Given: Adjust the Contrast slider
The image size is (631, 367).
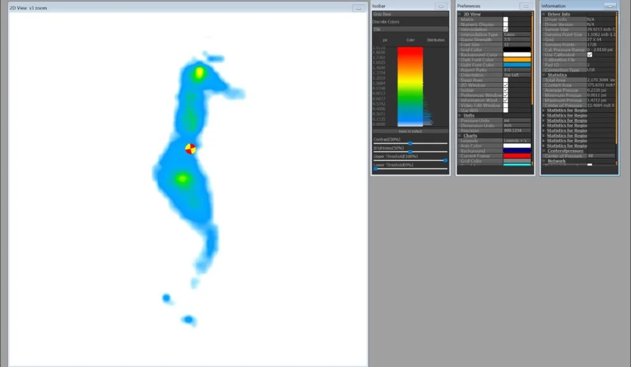Looking at the screenshot, I should tap(410, 143).
